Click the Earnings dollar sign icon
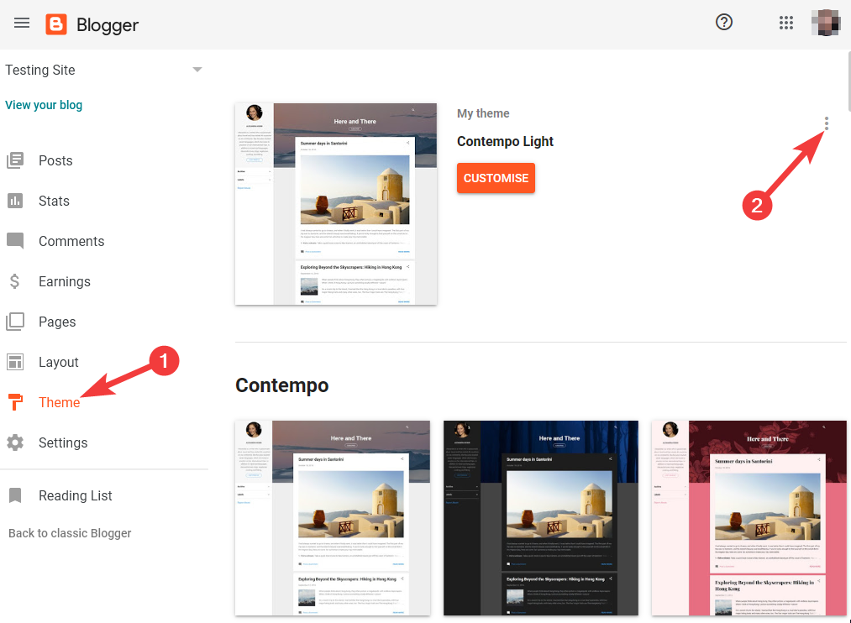Screen dimensions: 851x623 pos(14,281)
